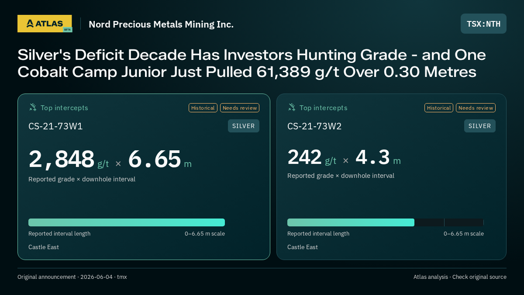Click the SILVER badge on CS-21-73W2 card

(x=480, y=126)
